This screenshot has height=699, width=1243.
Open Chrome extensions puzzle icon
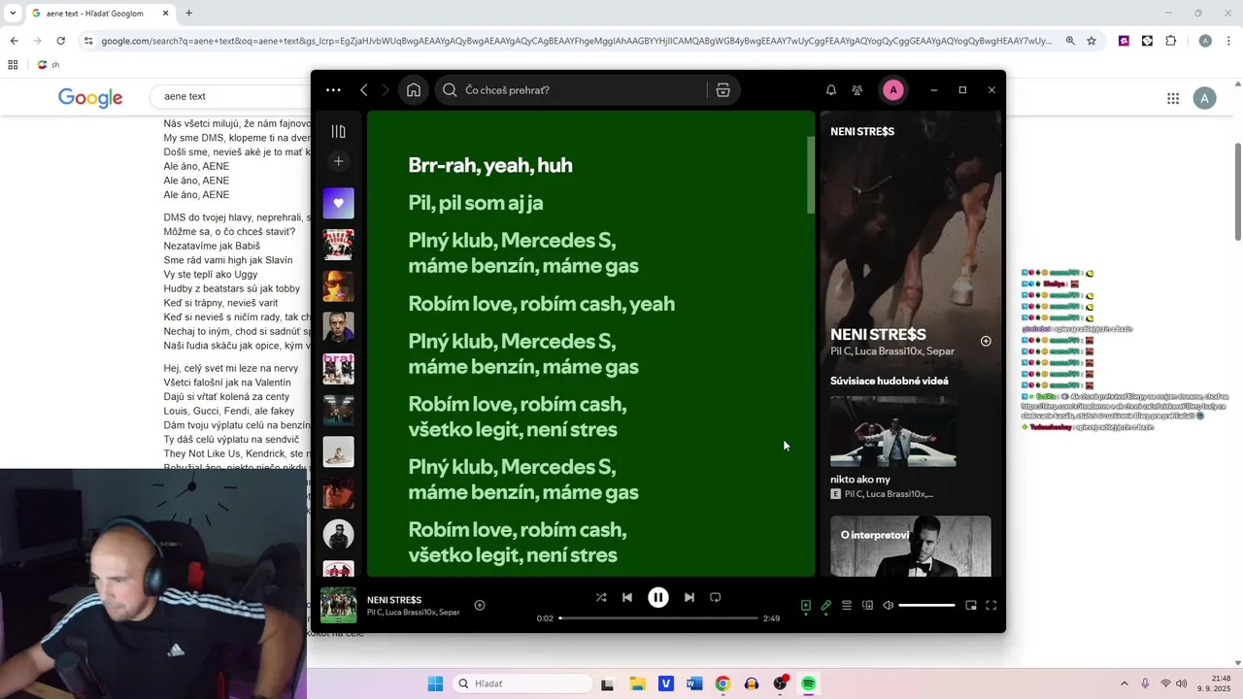pyautogui.click(x=1170, y=41)
